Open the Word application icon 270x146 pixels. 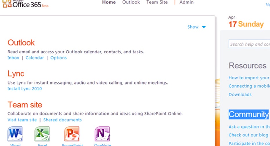tap(15, 134)
